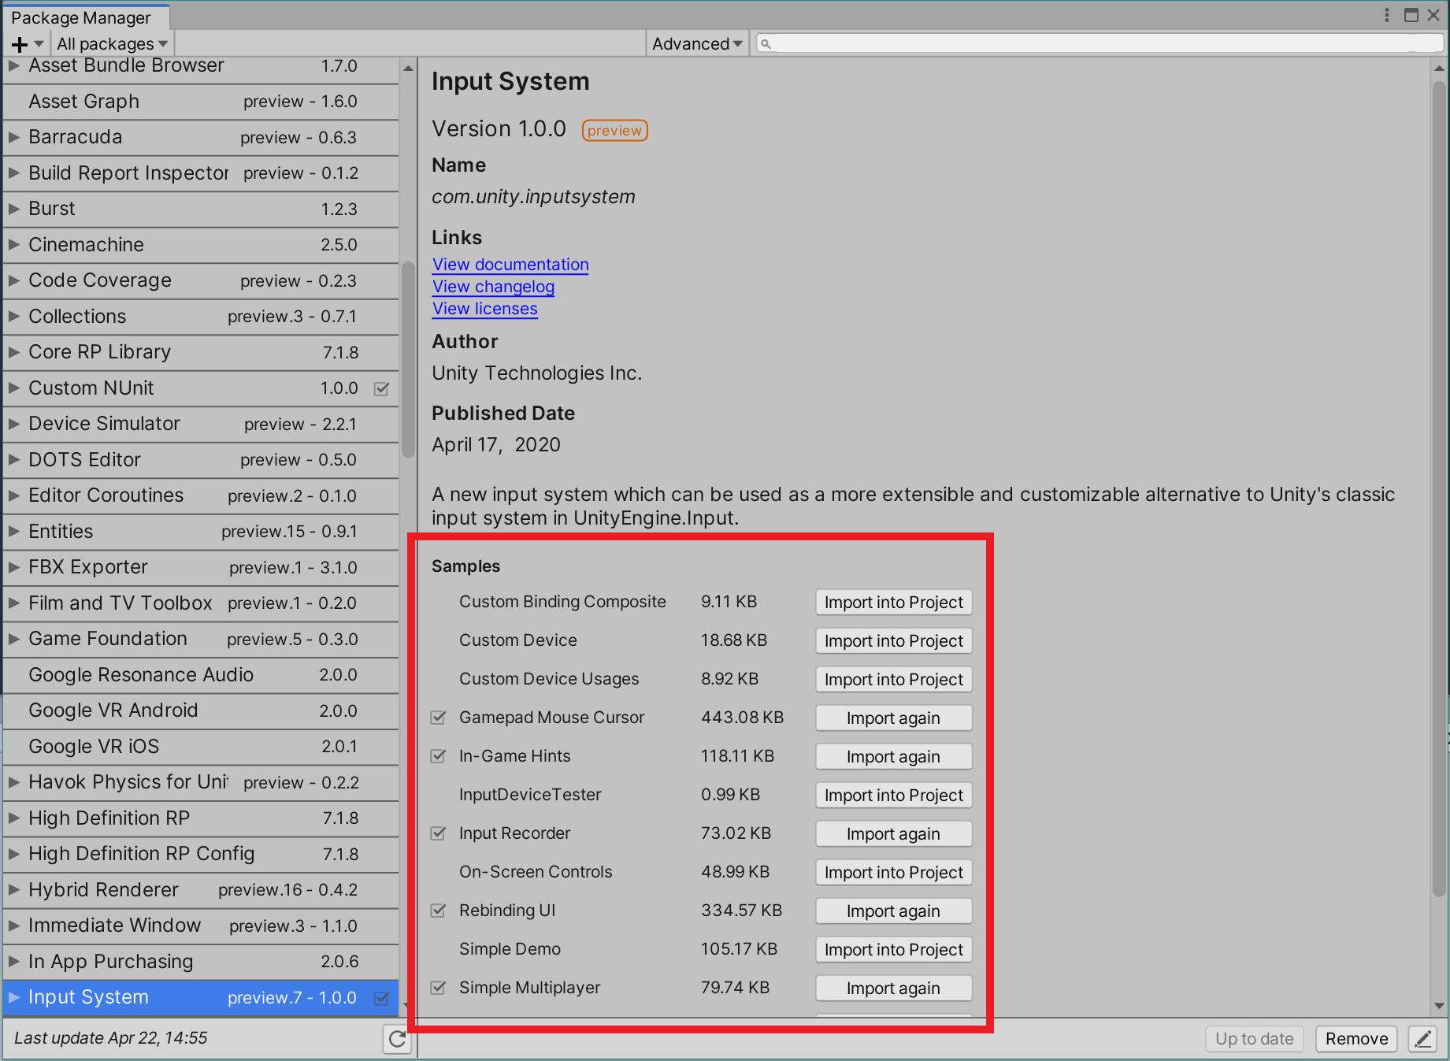1450x1061 pixels.
Task: Click the plus icon to add a package
Action: point(20,44)
